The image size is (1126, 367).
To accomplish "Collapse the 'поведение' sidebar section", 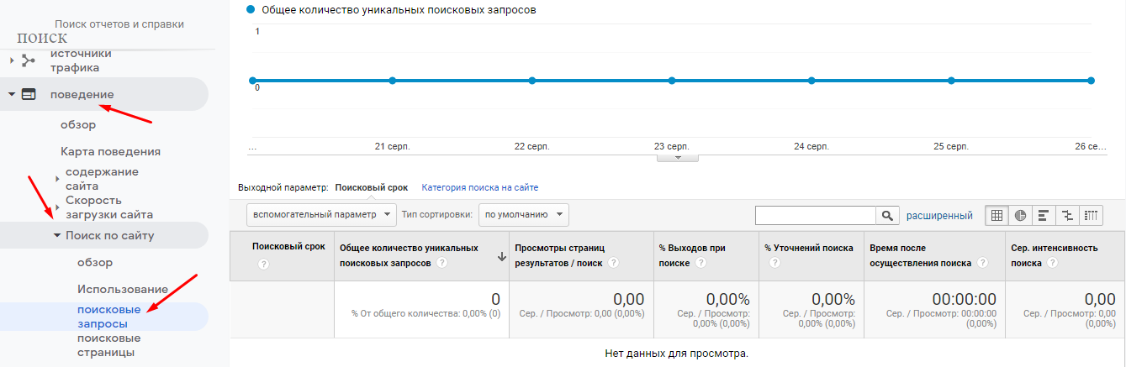I will 12,94.
